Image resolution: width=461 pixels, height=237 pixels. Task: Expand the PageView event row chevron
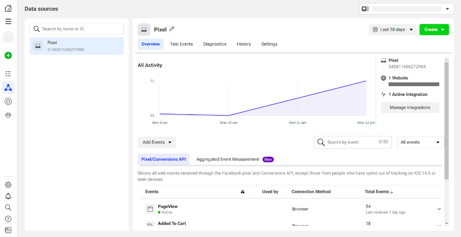coord(439,209)
